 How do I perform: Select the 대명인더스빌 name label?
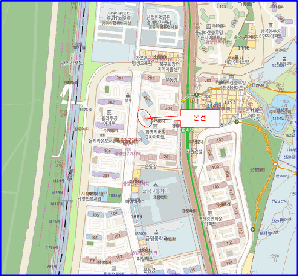point(237,62)
